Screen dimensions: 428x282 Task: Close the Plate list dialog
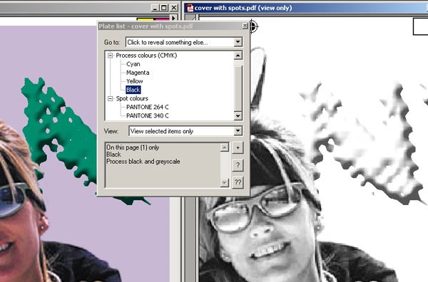[245, 26]
